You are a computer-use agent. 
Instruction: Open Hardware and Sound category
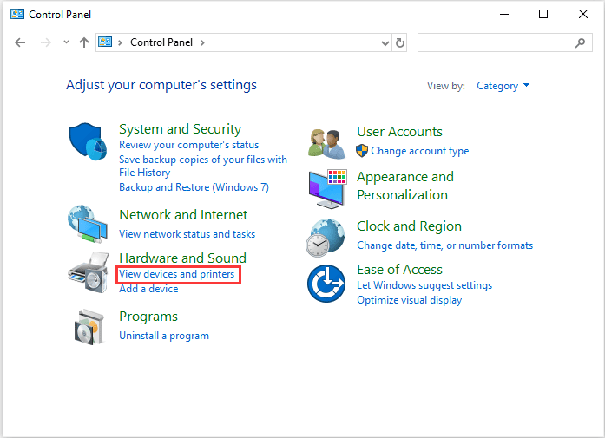pos(182,258)
